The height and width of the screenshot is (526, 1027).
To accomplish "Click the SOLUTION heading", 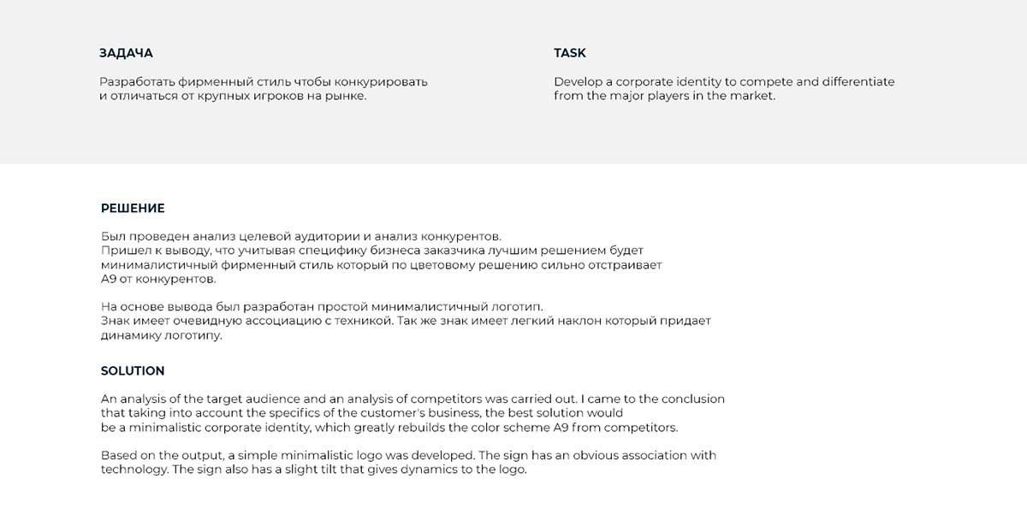I will (x=133, y=371).
